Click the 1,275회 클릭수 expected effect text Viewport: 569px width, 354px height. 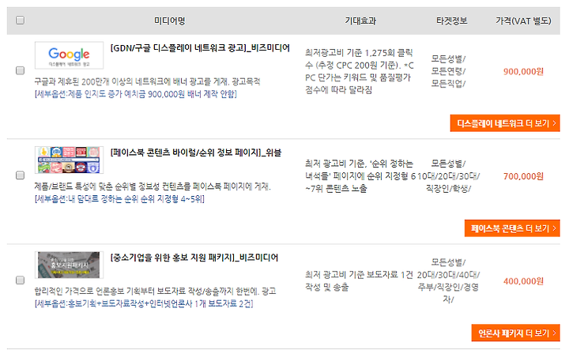point(360,71)
